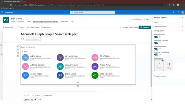Click the browser address bar URL

(61, 5)
